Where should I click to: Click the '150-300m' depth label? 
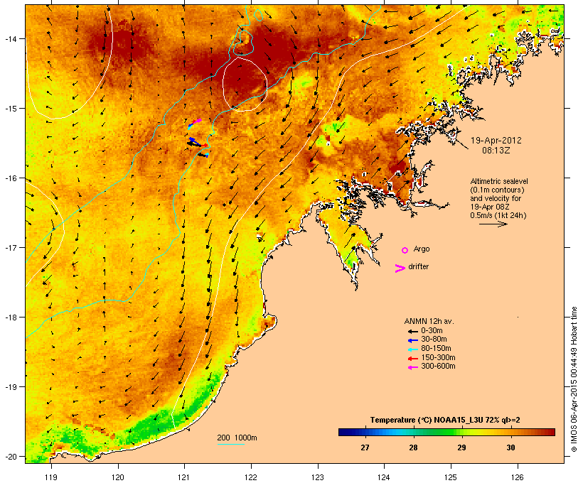pos(438,357)
